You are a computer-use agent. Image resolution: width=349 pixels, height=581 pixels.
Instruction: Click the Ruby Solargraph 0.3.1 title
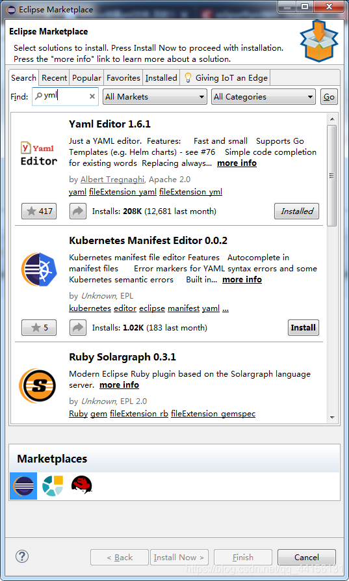click(x=122, y=357)
